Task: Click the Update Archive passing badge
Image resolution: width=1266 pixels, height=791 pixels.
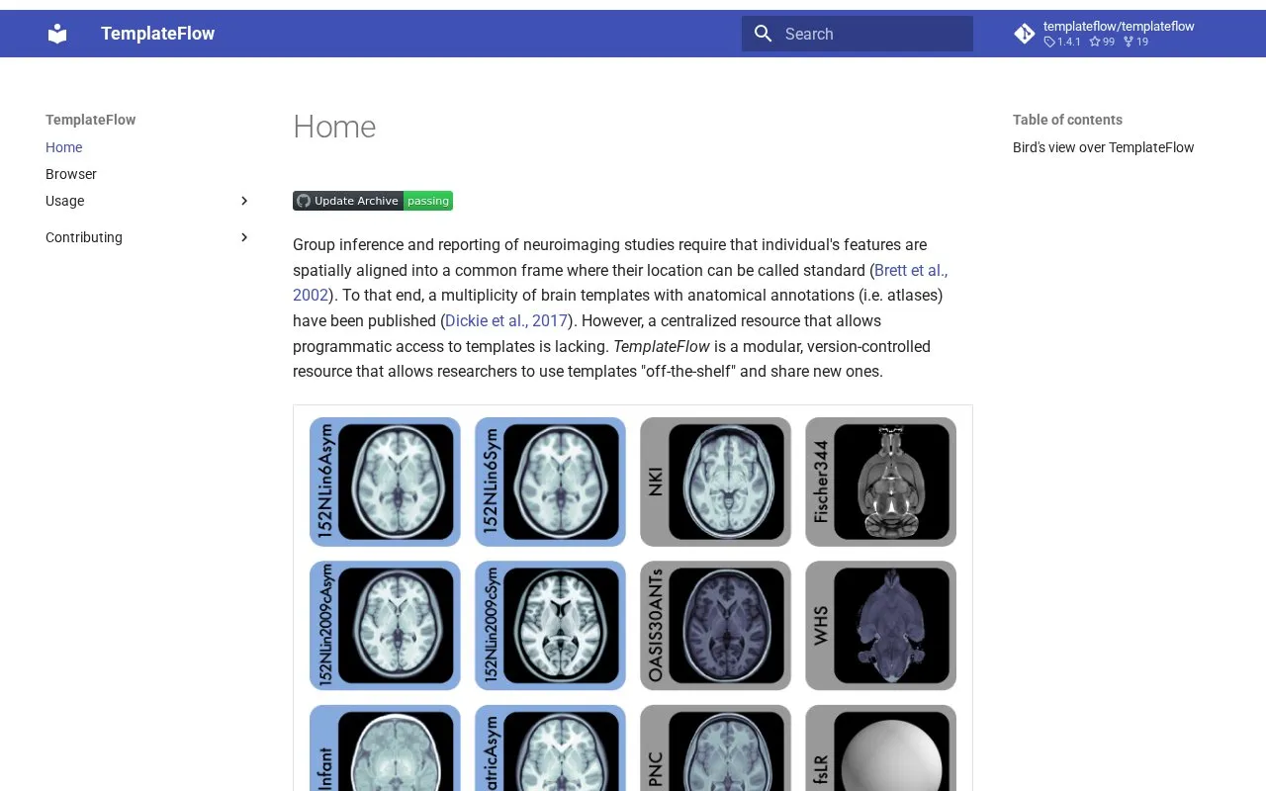Action: click(373, 201)
